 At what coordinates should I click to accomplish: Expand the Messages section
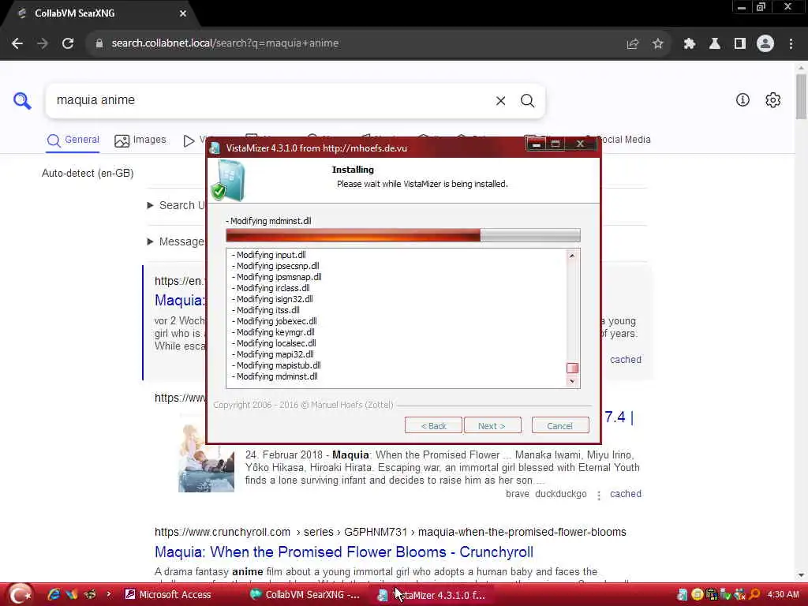[x=175, y=241]
